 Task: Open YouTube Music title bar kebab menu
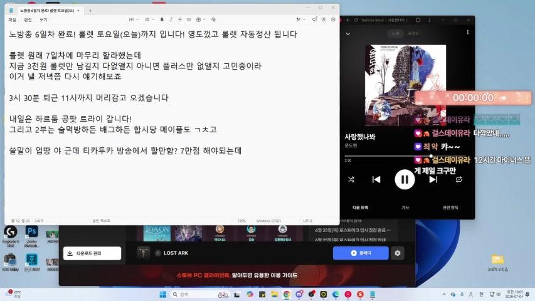(429, 20)
